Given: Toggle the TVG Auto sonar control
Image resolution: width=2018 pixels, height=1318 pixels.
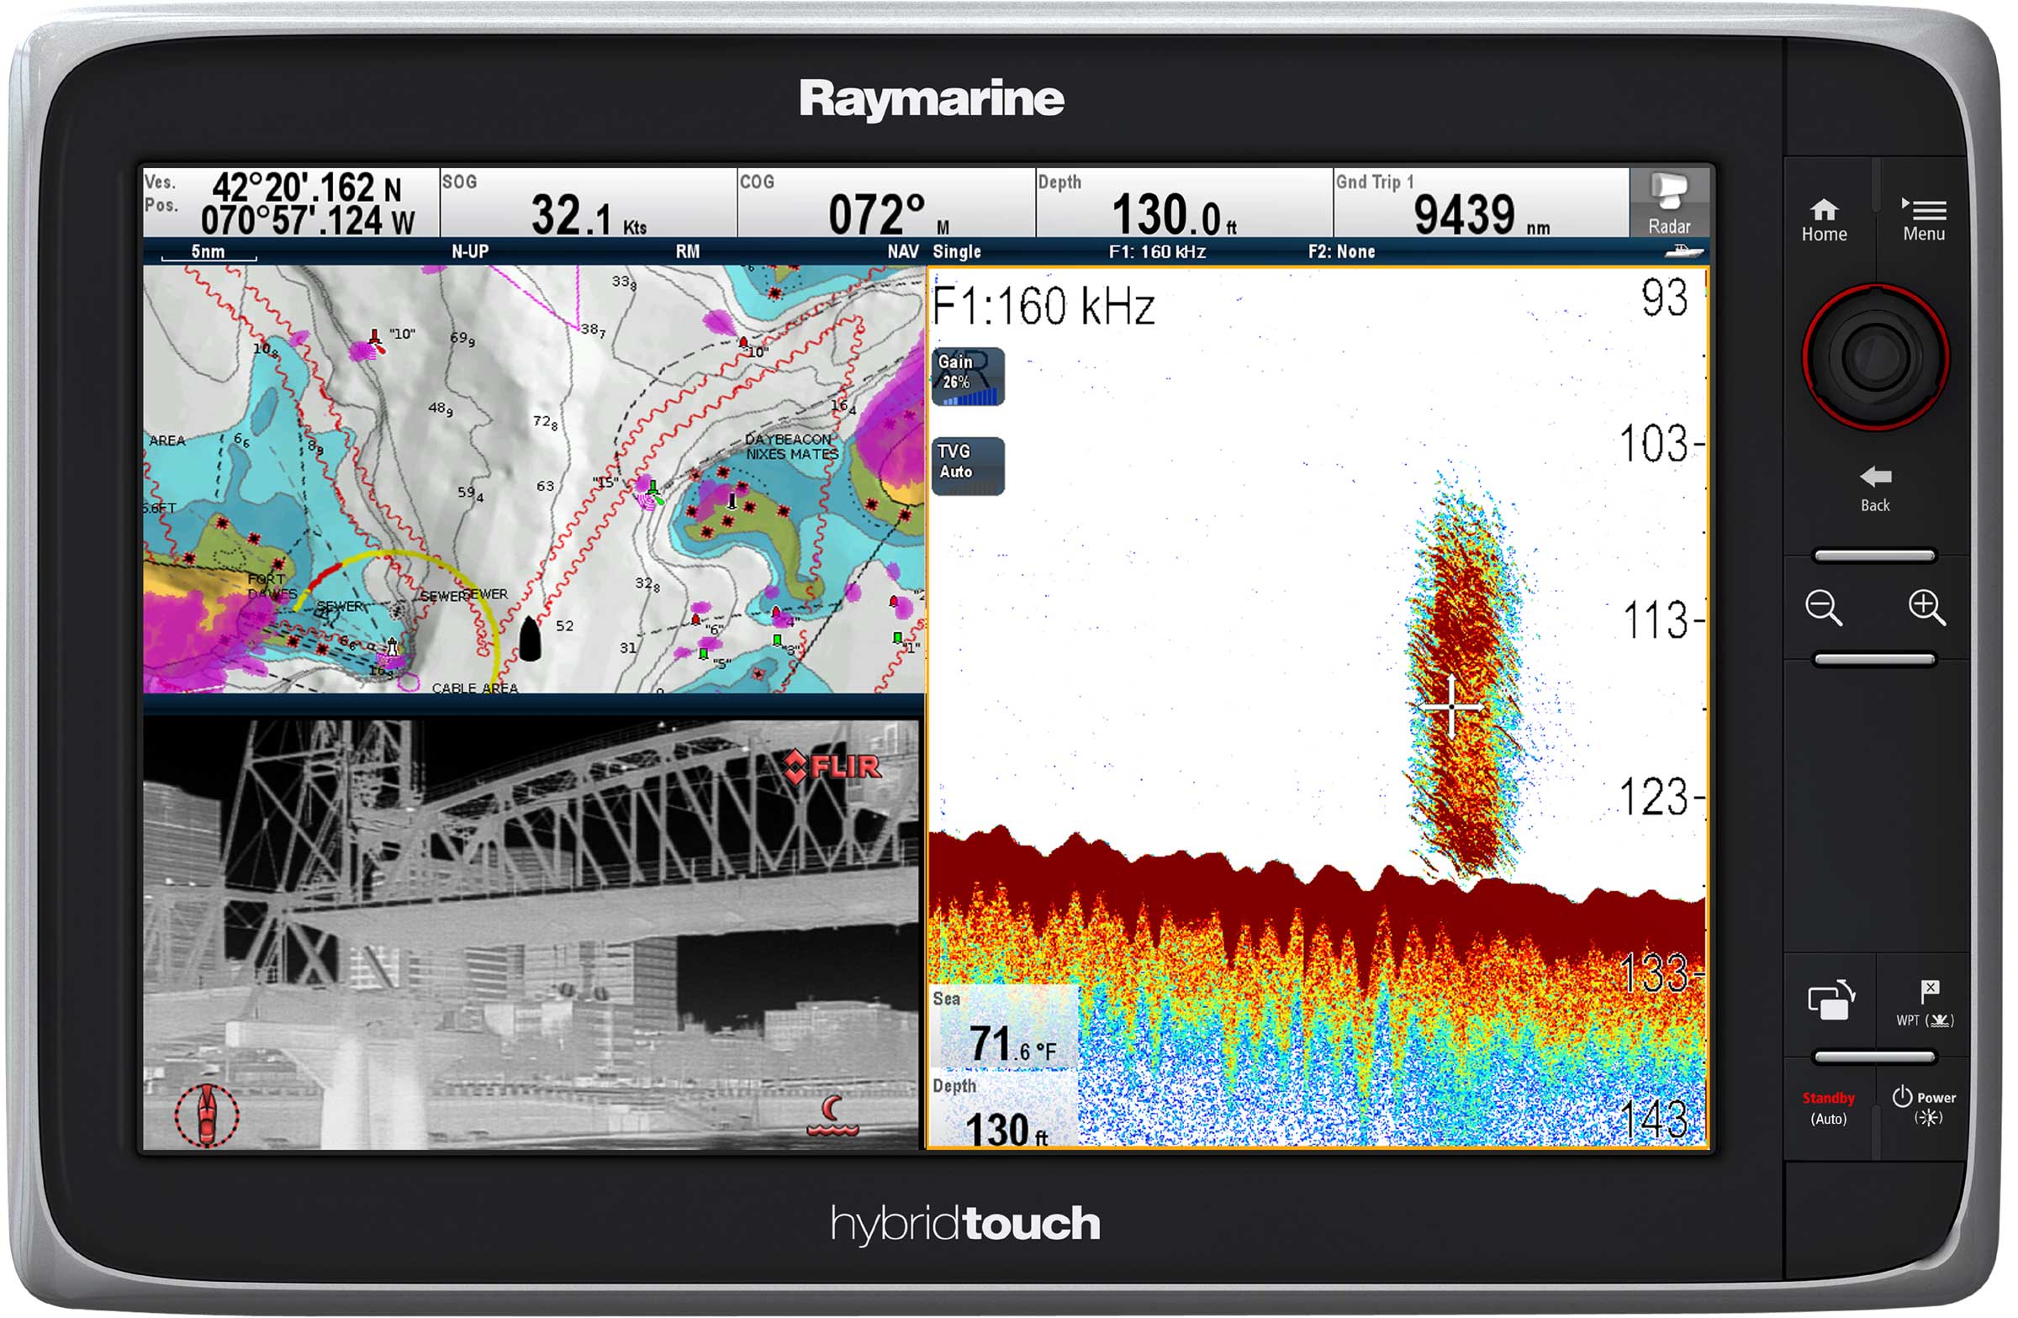Looking at the screenshot, I should pyautogui.click(x=968, y=467).
